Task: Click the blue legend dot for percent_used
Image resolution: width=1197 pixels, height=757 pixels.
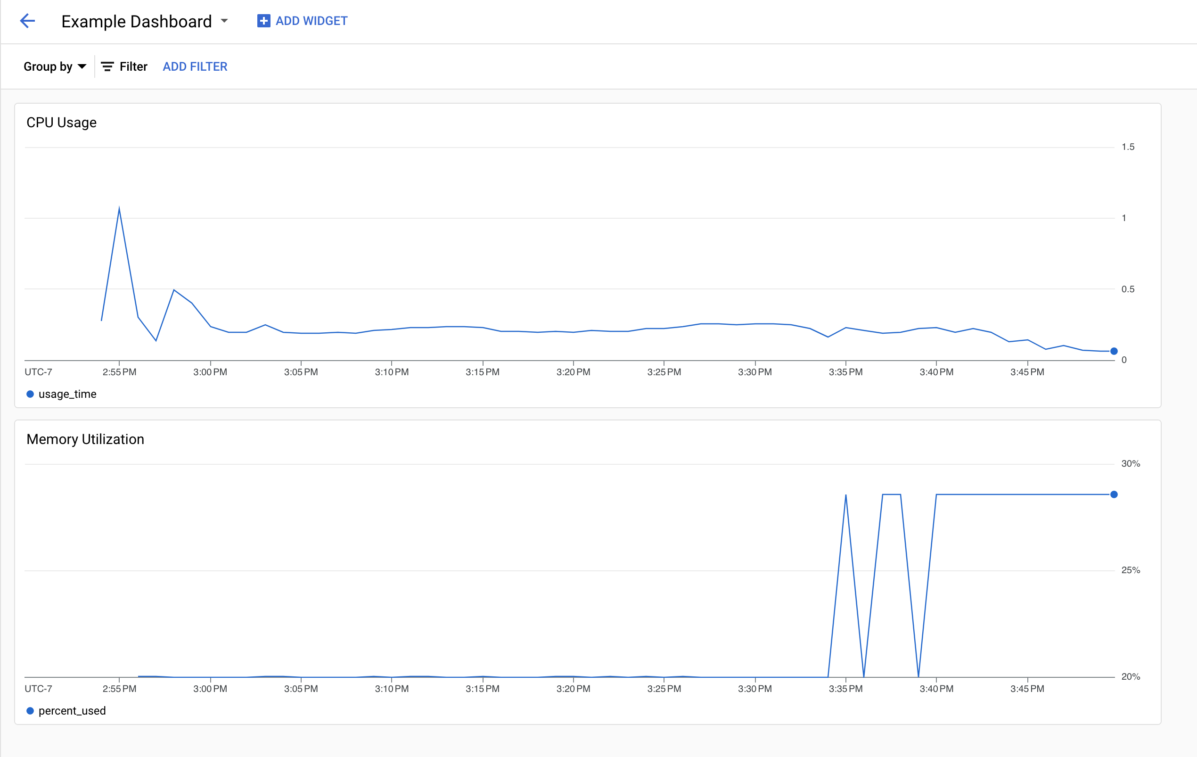Action: (x=30, y=710)
